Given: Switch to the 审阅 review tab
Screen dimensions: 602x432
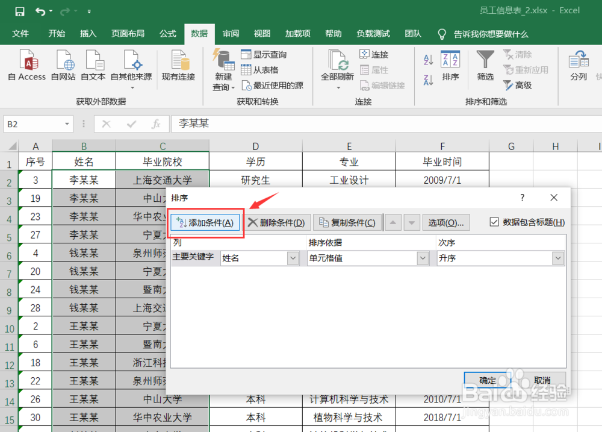Looking at the screenshot, I should tap(231, 34).
